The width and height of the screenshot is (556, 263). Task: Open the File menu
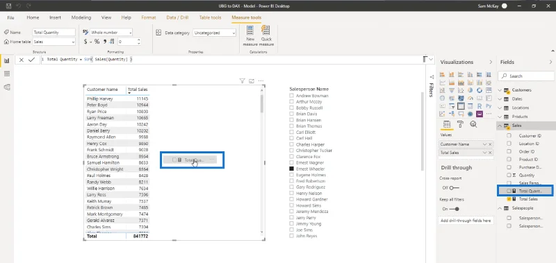click(x=10, y=17)
